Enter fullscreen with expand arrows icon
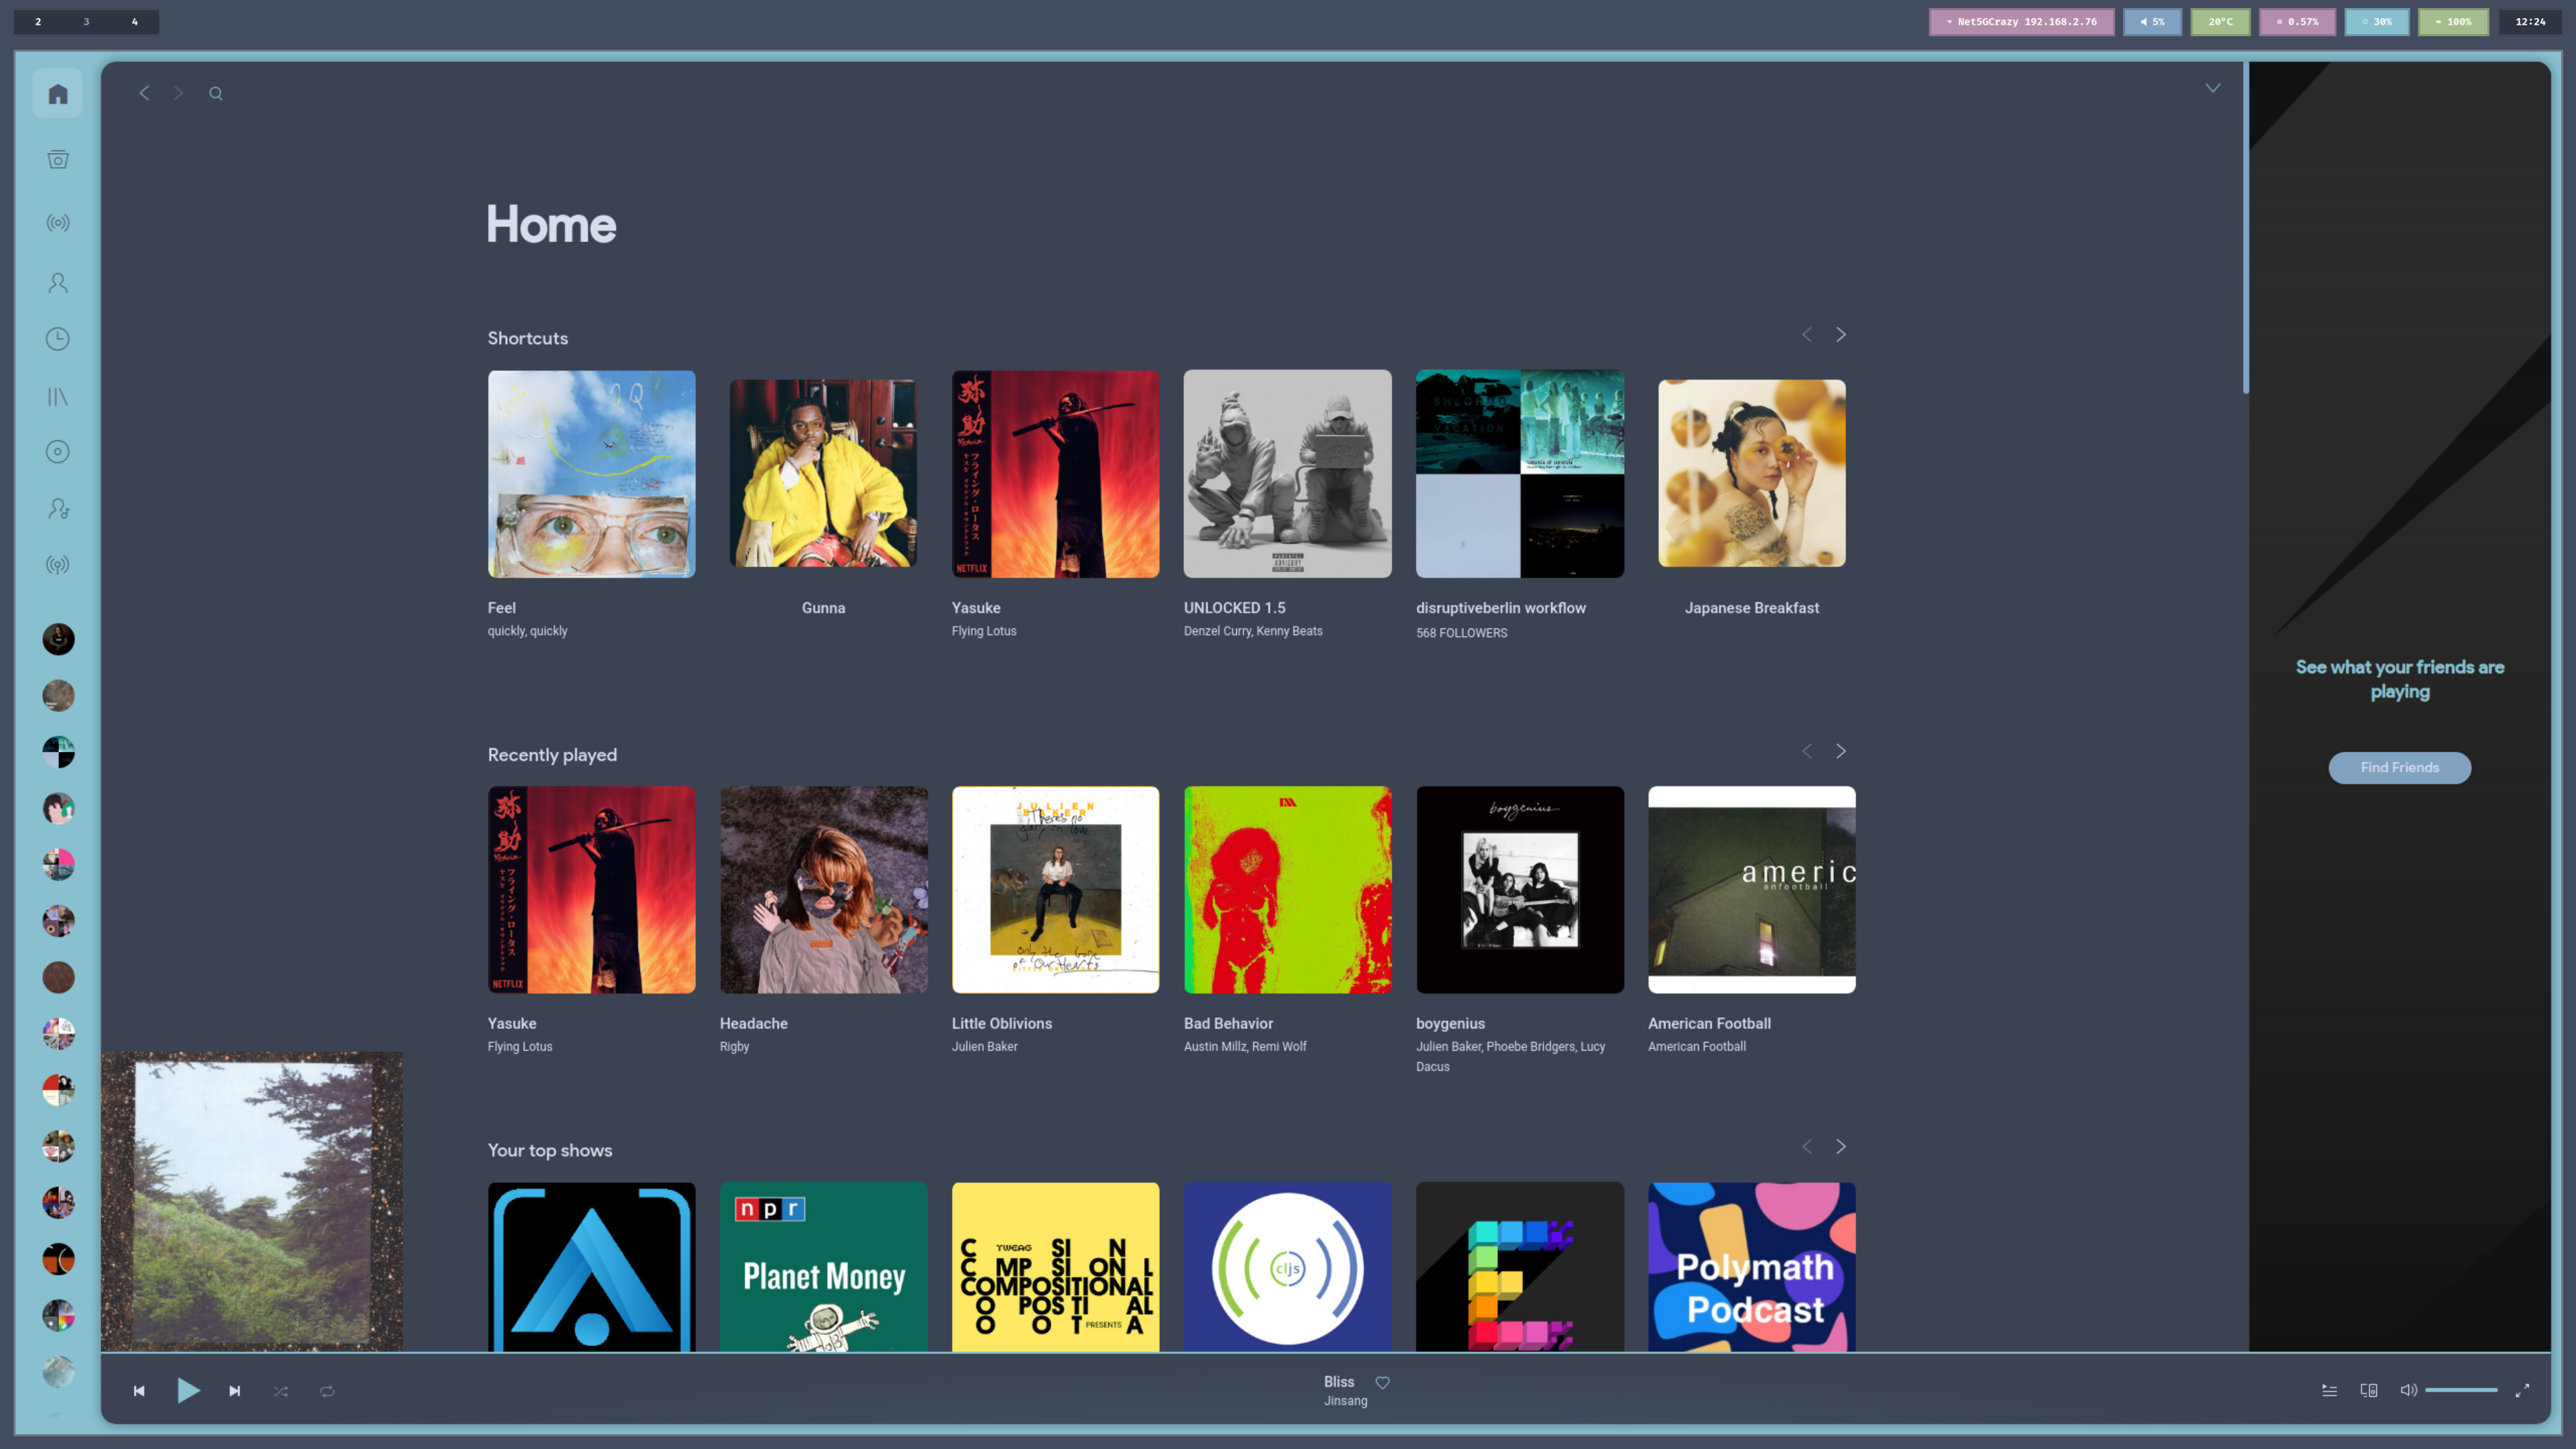The image size is (2576, 1449). coord(2522,1390)
